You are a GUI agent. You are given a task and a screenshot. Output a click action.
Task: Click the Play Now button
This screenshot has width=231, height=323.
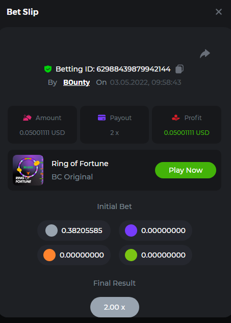(186, 170)
